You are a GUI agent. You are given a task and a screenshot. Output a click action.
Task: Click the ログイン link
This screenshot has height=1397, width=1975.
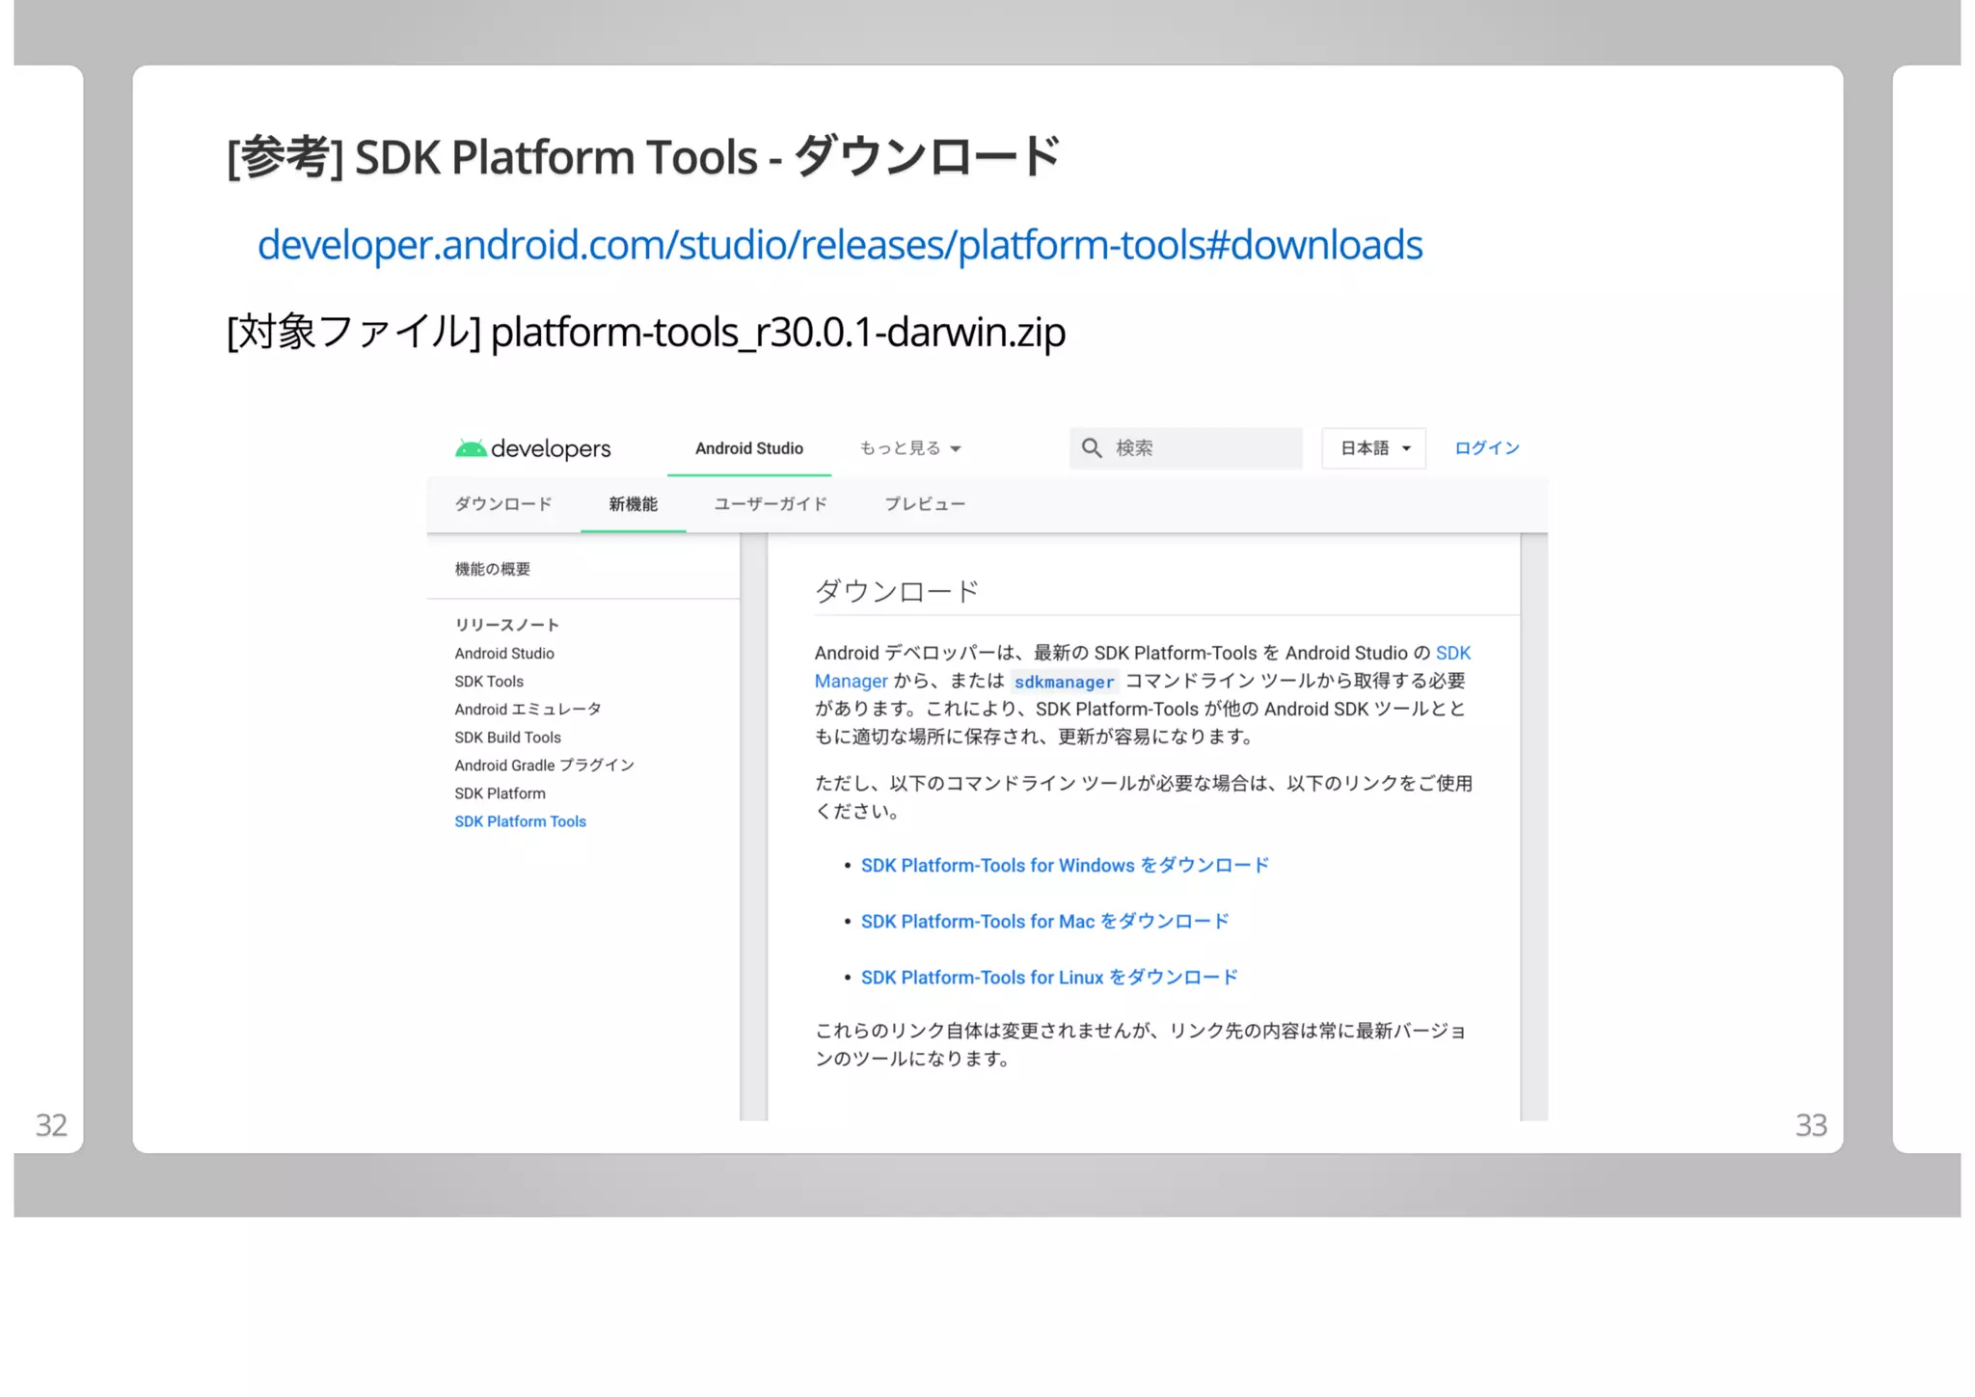(x=1486, y=448)
